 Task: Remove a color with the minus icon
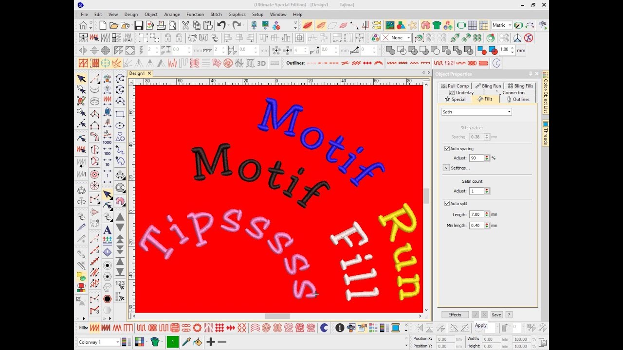click(x=222, y=342)
